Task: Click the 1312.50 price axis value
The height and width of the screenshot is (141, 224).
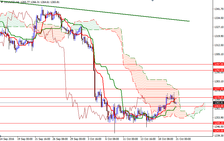Action: click(x=219, y=45)
